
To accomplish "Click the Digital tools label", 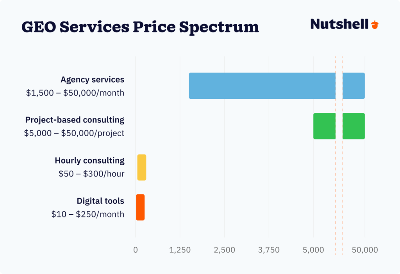I will (x=100, y=201).
